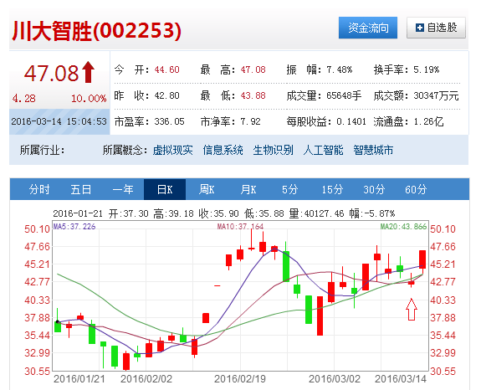The height and width of the screenshot is (390, 481).
Task: Click the 换手率 value 5.19%
Action: point(426,69)
